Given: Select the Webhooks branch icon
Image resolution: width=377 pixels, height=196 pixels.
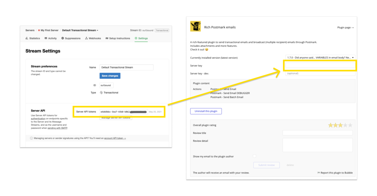Looking at the screenshot, I should tap(86, 38).
